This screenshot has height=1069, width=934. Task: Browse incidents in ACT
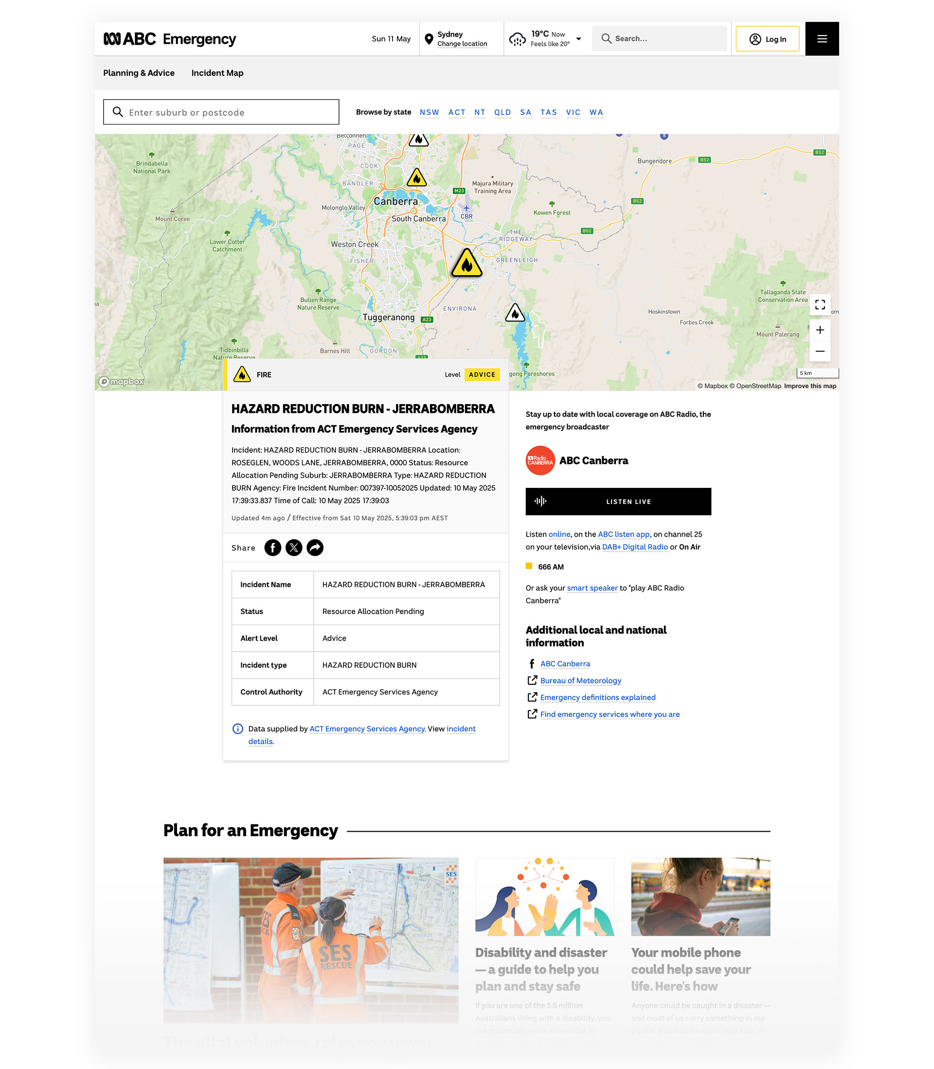click(x=457, y=112)
